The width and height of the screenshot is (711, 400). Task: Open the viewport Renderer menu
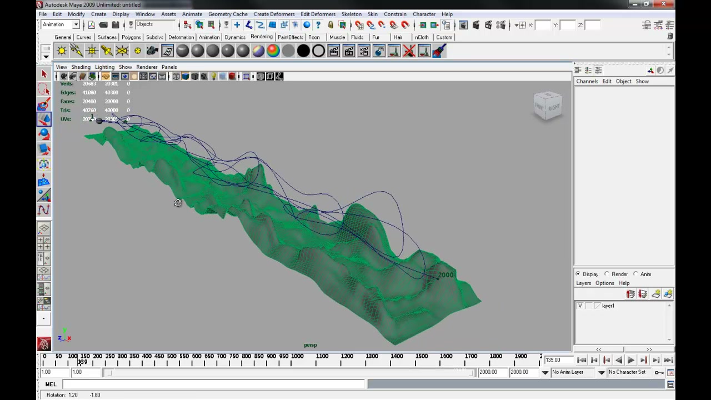coord(147,67)
